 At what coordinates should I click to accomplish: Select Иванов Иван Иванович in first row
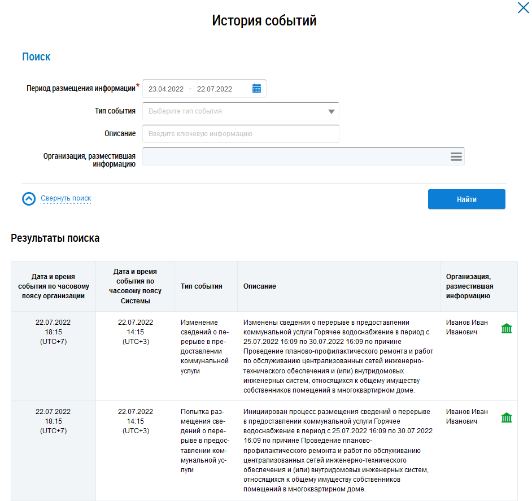(466, 328)
